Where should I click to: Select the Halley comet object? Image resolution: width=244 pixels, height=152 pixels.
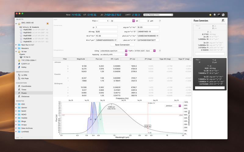[x=24, y=67]
